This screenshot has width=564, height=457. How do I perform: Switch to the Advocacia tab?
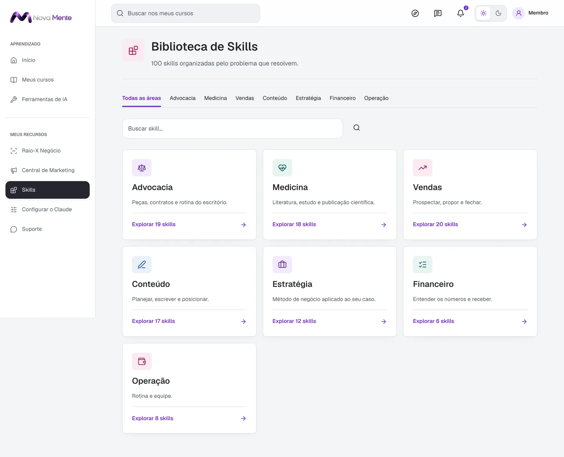[183, 98]
